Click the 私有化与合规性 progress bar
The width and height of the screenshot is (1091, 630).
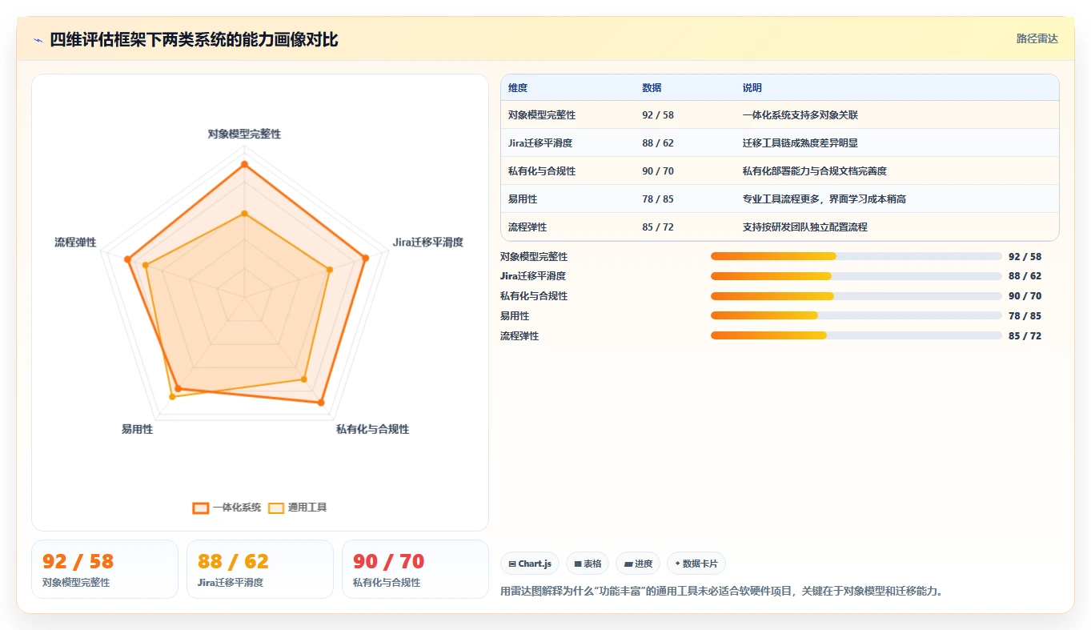856,296
